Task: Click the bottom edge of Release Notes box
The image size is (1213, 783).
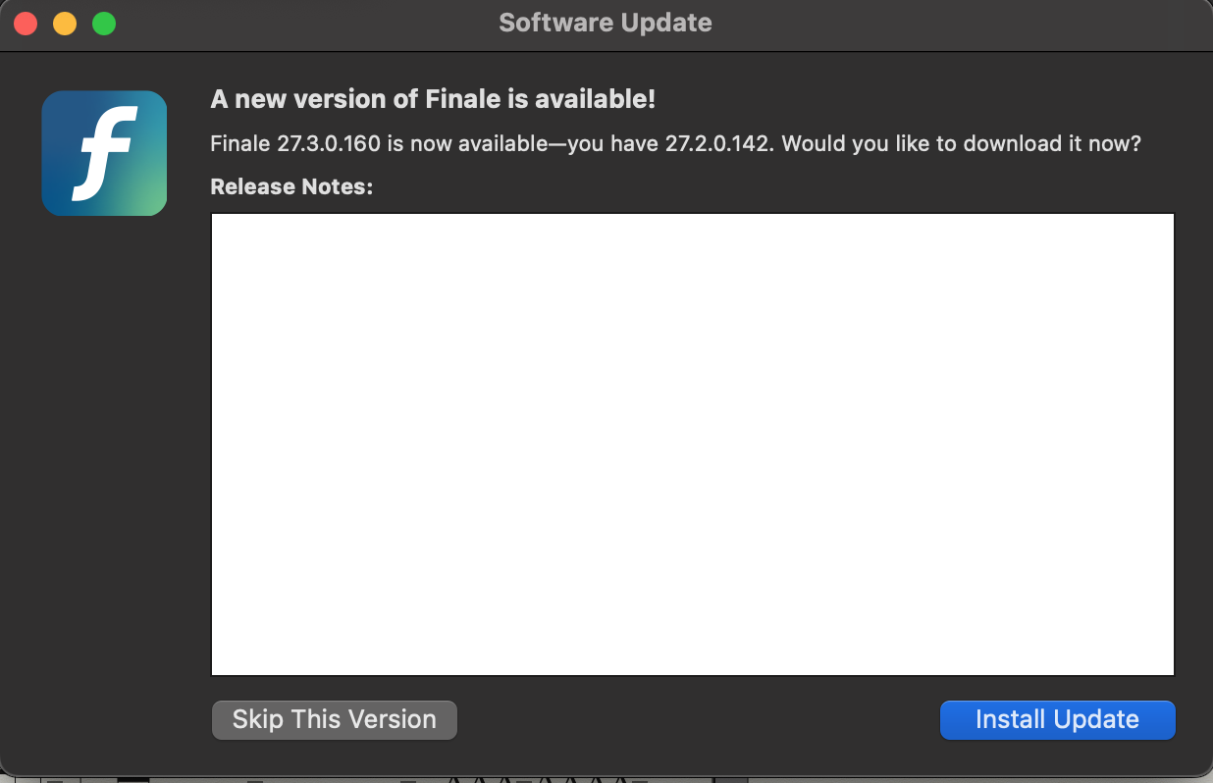Action: click(x=692, y=674)
